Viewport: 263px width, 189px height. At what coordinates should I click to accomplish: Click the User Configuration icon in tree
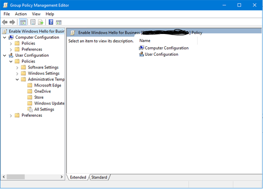click(x=11, y=55)
